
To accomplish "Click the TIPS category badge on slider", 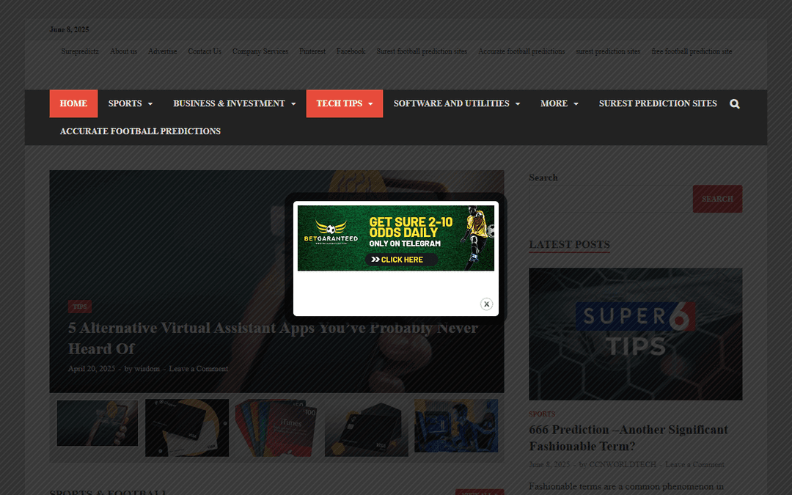I will coord(80,307).
